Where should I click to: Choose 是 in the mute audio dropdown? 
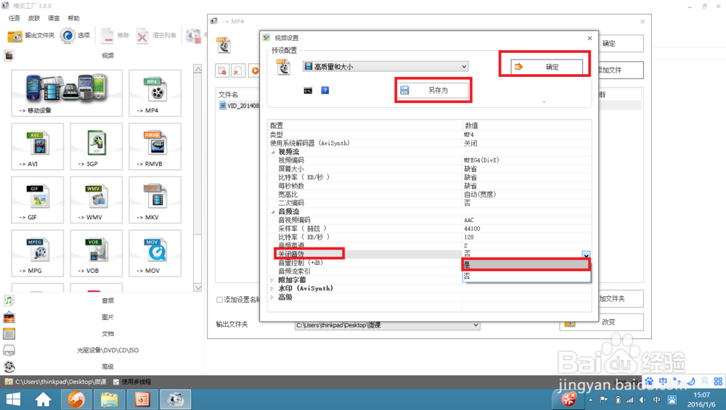pos(526,265)
